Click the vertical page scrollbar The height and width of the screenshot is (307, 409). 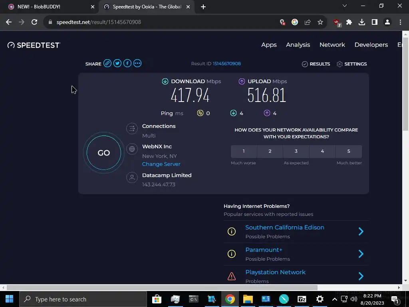405,84
